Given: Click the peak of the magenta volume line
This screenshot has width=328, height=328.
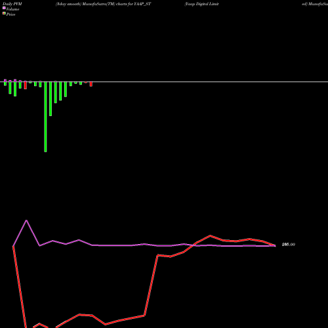Looking at the screenshot, I should coord(26,220).
